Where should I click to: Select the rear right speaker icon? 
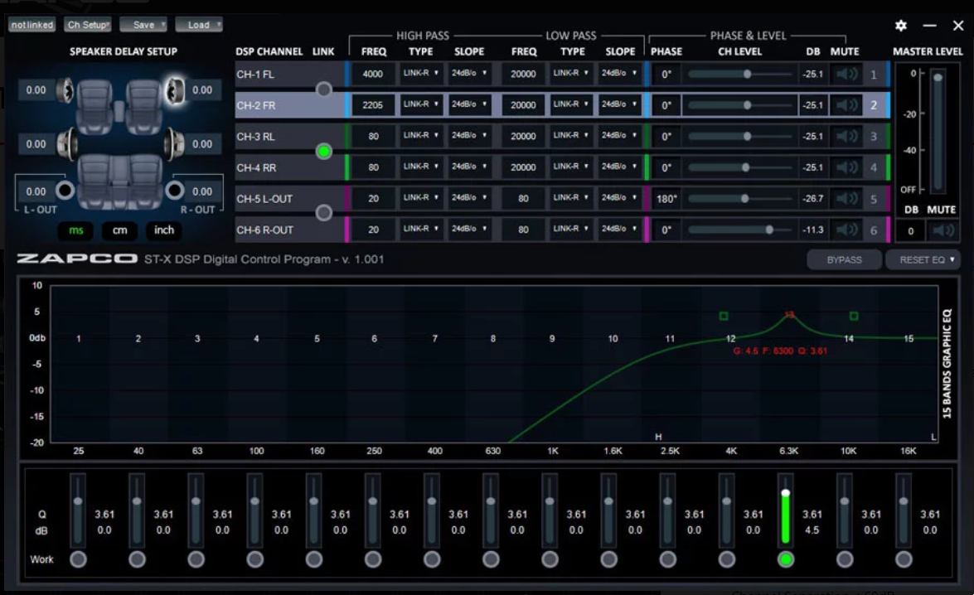[174, 144]
